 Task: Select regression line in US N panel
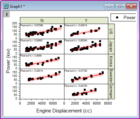point(44,32)
